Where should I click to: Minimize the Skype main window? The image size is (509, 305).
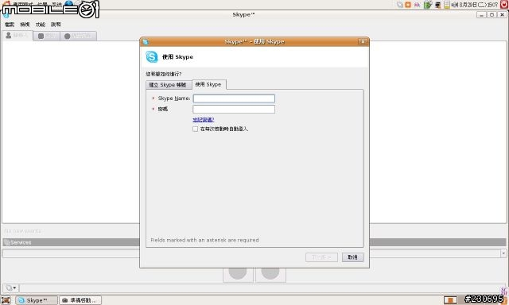(481, 15)
